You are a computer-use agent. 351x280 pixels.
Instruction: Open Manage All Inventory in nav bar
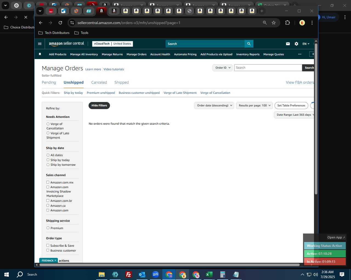[84, 54]
